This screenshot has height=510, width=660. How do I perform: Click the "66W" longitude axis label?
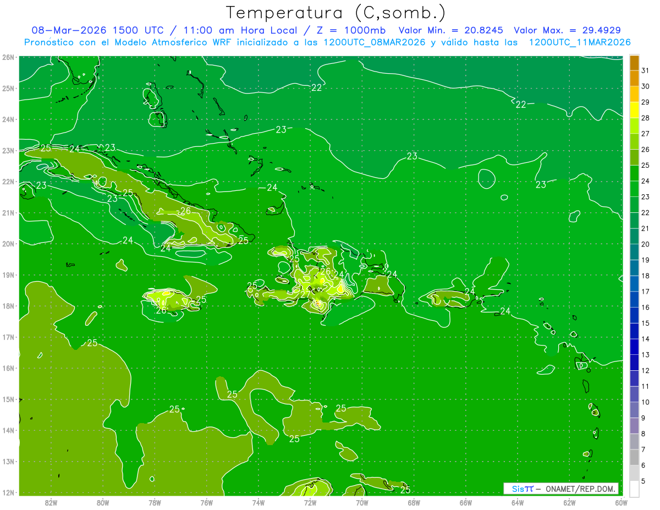point(466,502)
